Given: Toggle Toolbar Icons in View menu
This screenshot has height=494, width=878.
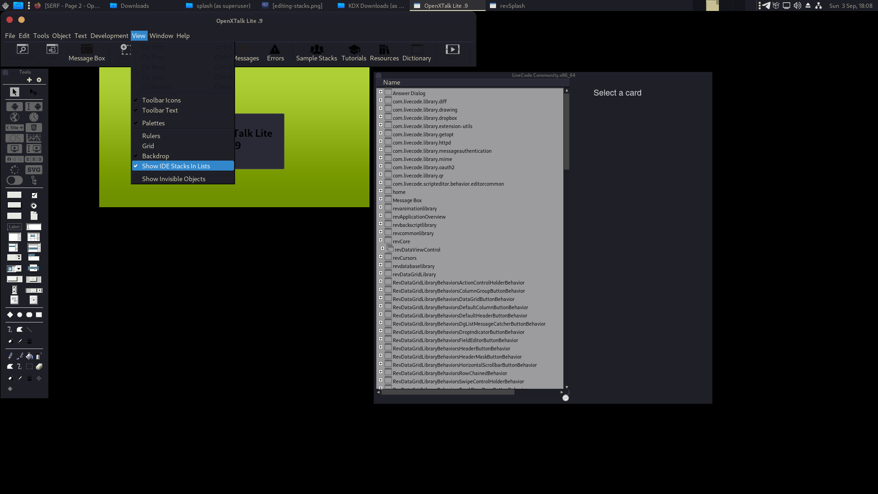Looking at the screenshot, I should 183,100.
